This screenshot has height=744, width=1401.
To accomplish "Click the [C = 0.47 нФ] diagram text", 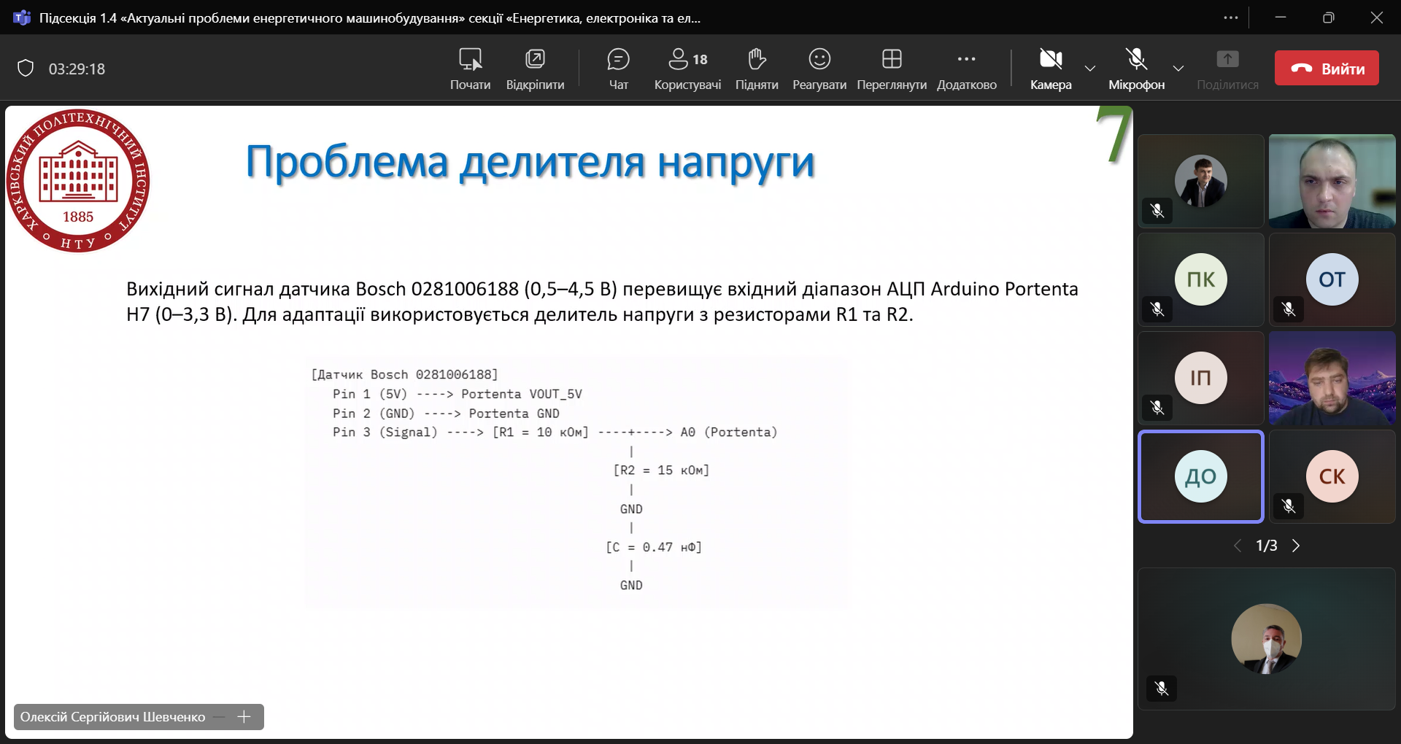I will [x=654, y=547].
